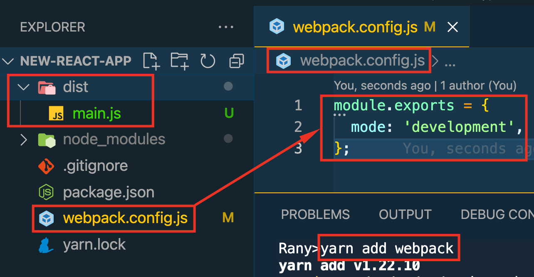Click the Refresh Explorer icon
The width and height of the screenshot is (534, 277).
coord(208,61)
